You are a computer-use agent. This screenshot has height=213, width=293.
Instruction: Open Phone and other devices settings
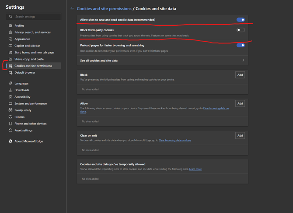(33, 124)
